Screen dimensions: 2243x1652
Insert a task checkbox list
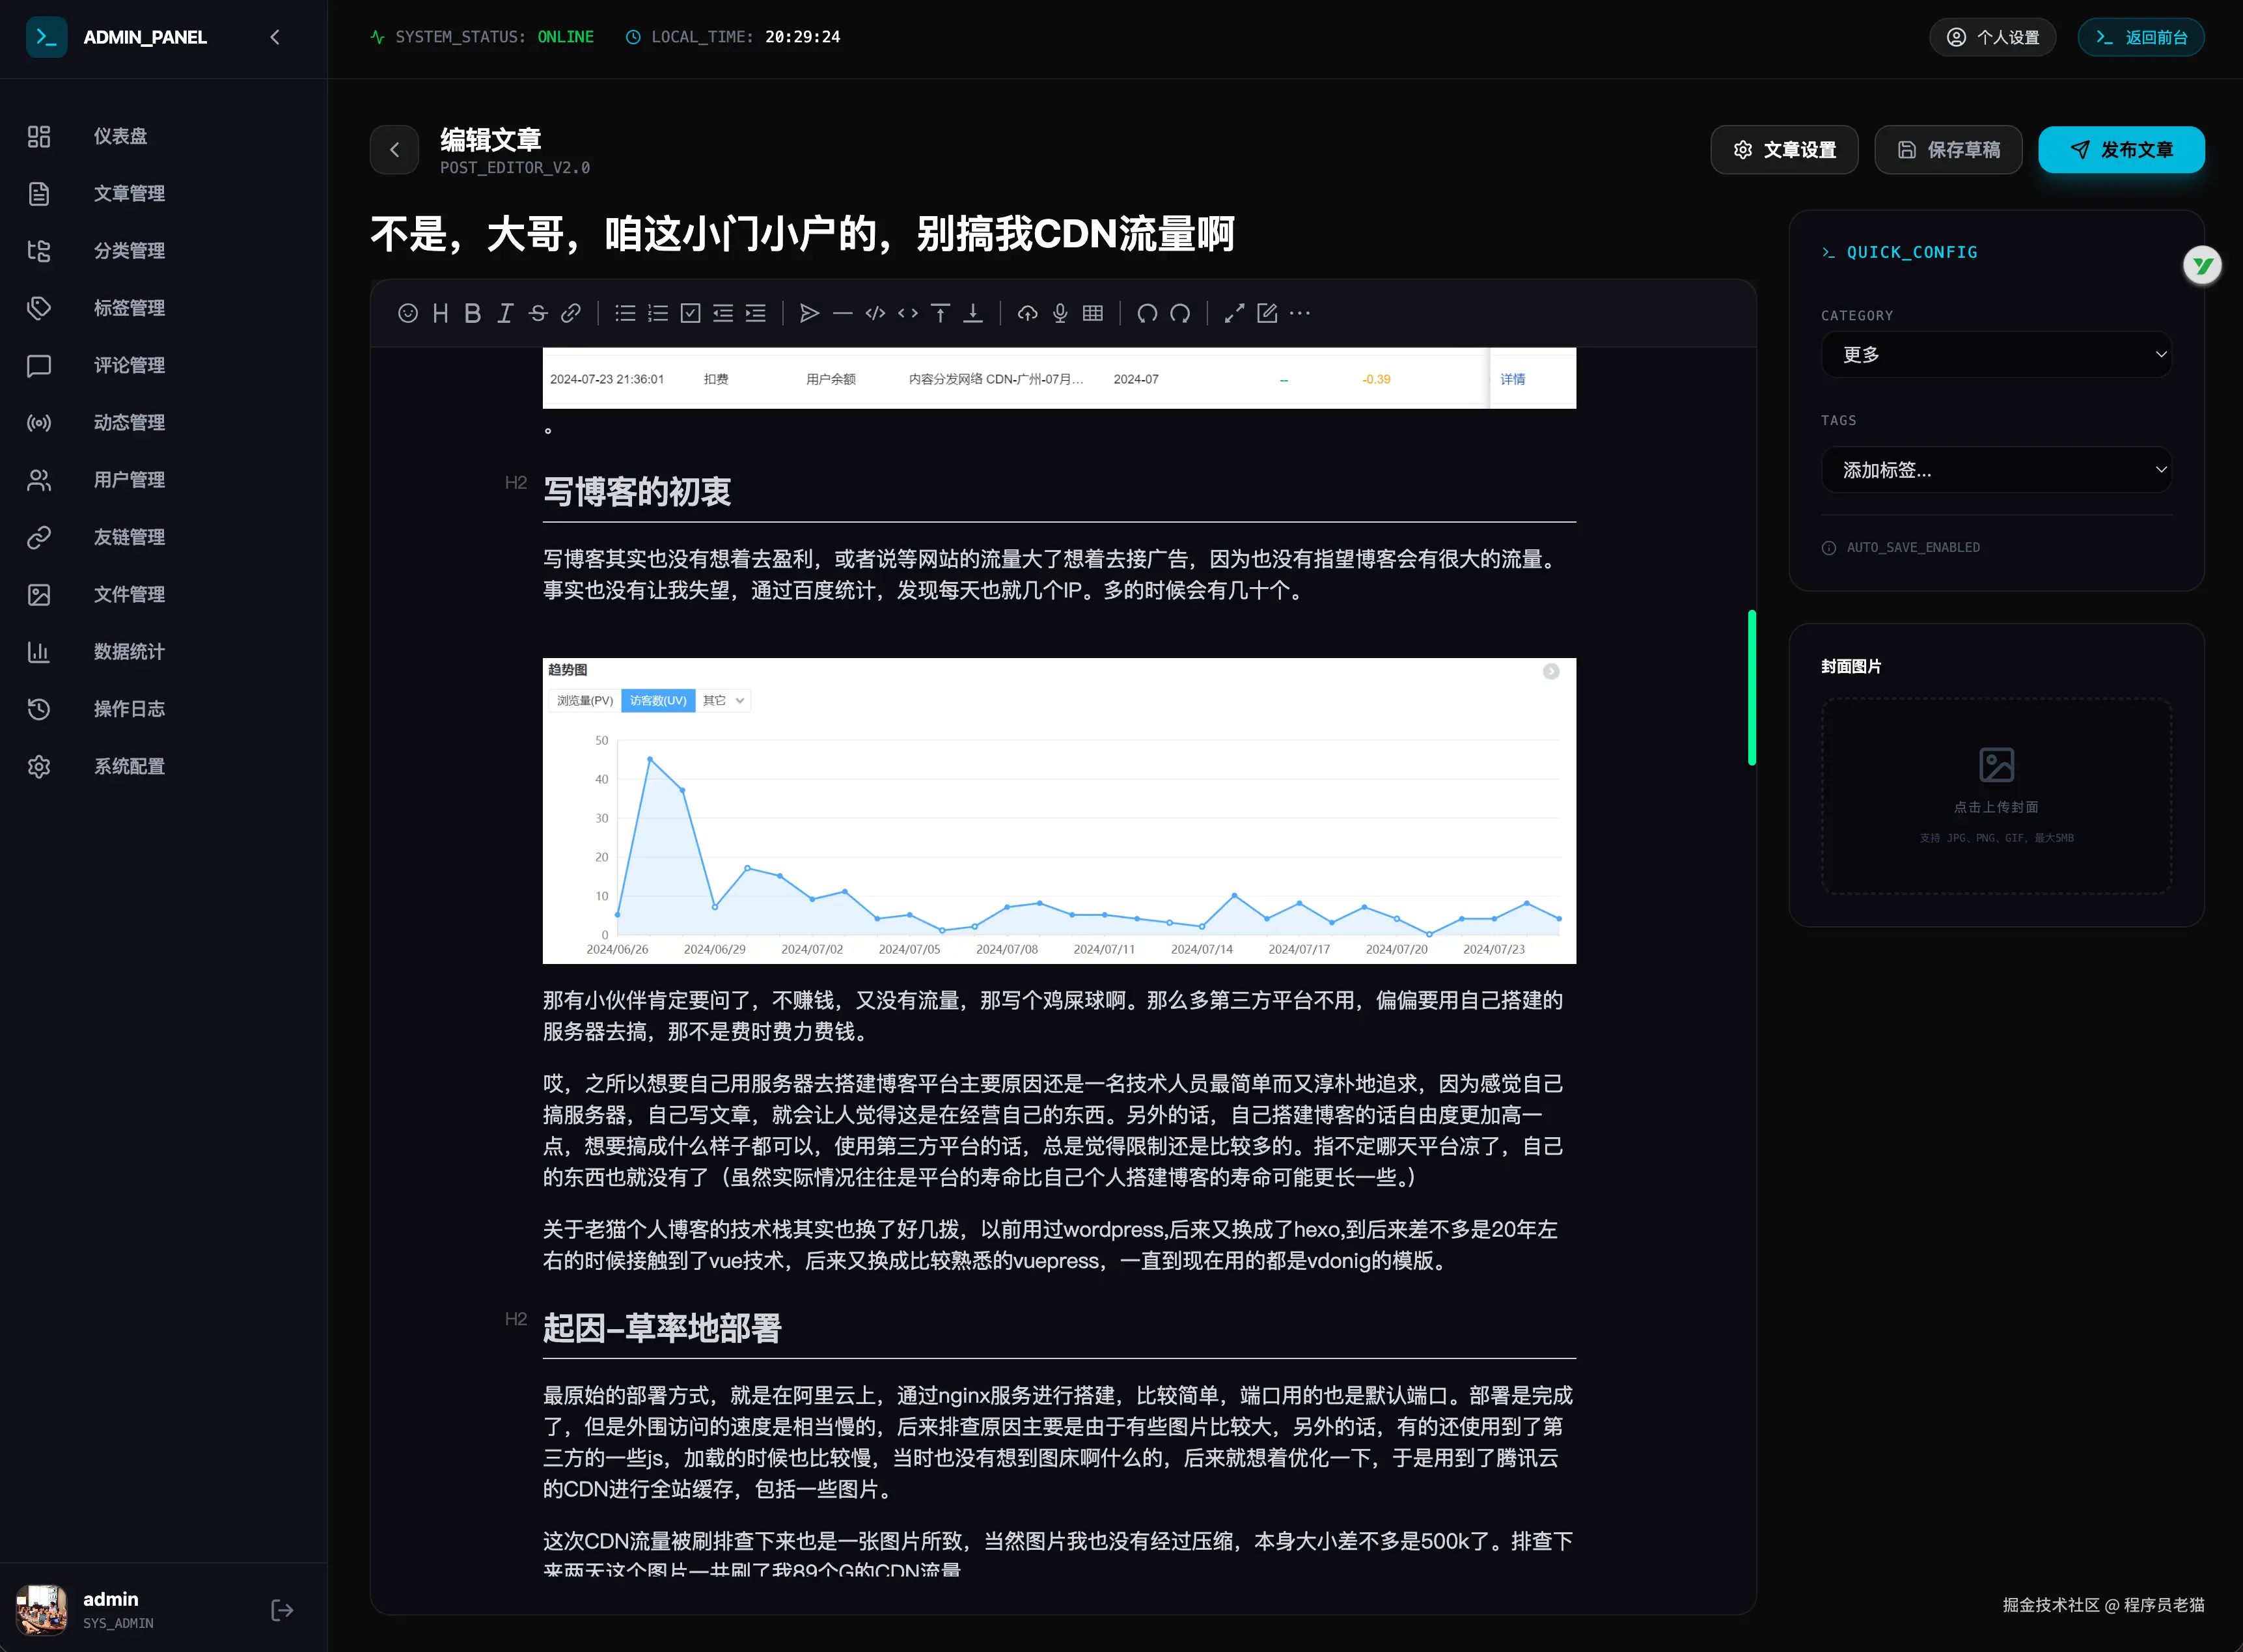690,313
